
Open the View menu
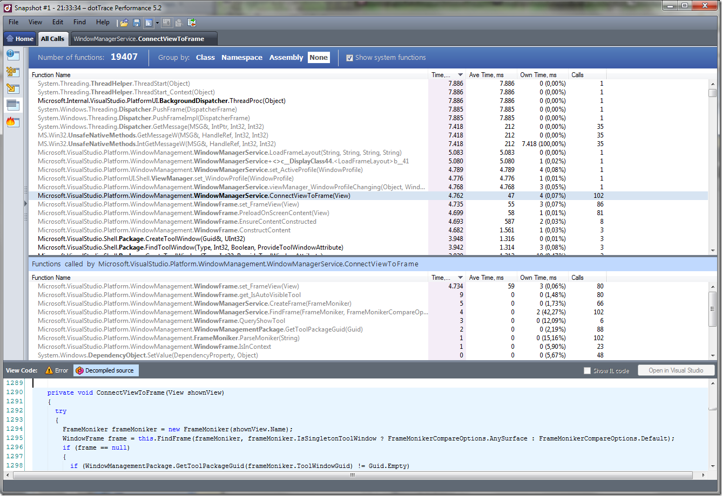(x=35, y=22)
